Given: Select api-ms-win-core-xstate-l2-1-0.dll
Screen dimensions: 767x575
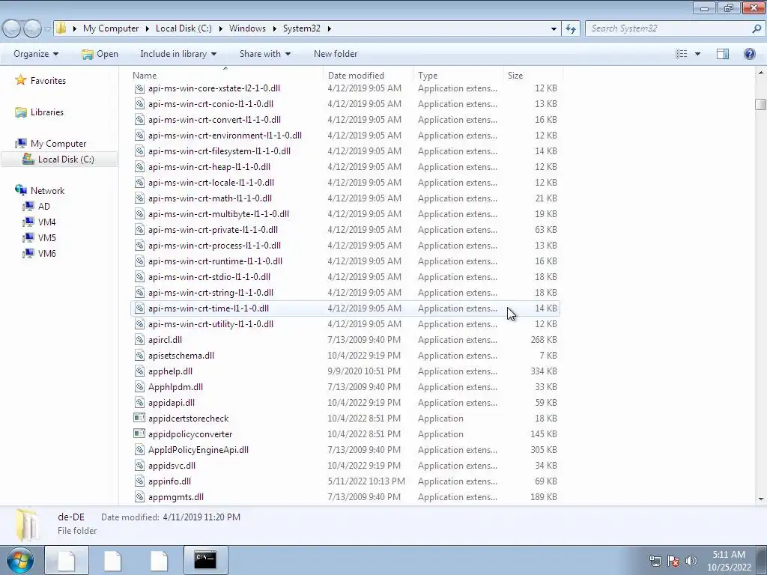Looking at the screenshot, I should tap(345, 88).
